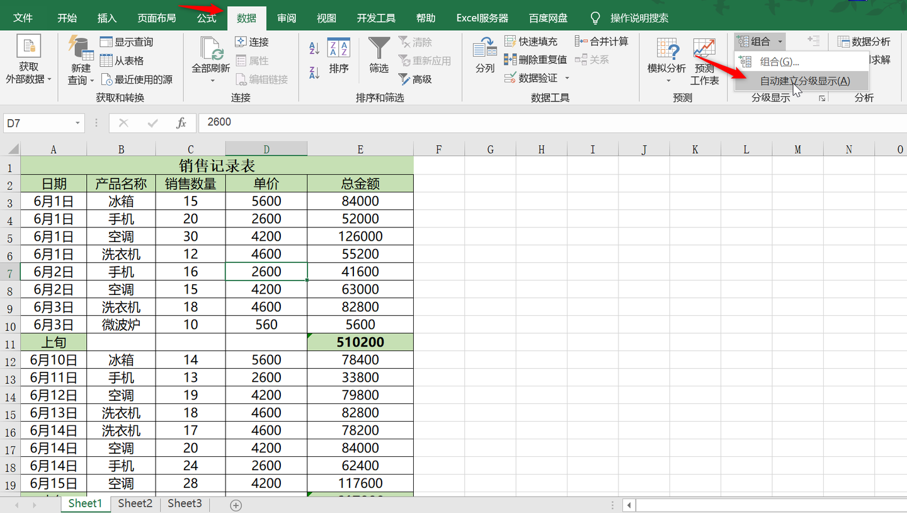This screenshot has width=907, height=513.
Task: Click the 分级显示 dialog launcher icon
Action: 822,98
